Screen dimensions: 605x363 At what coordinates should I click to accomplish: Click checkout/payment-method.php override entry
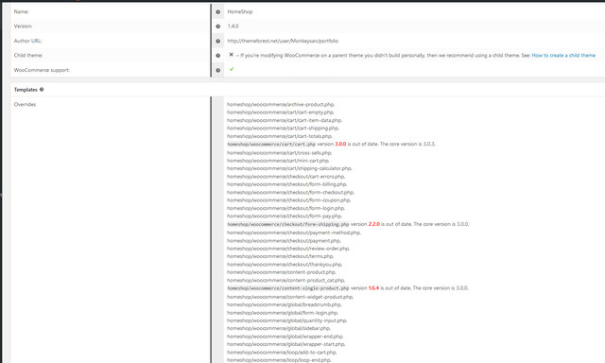[x=294, y=233]
